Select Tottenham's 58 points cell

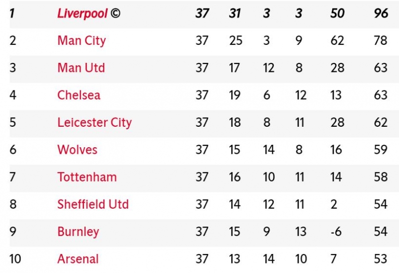point(381,177)
